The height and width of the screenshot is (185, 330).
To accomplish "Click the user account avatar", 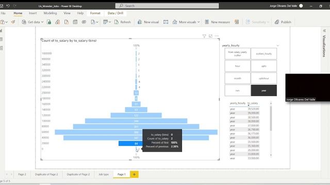I will [301, 6].
